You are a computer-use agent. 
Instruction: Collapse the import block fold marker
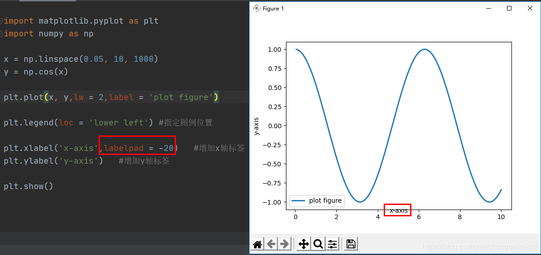point(1,21)
